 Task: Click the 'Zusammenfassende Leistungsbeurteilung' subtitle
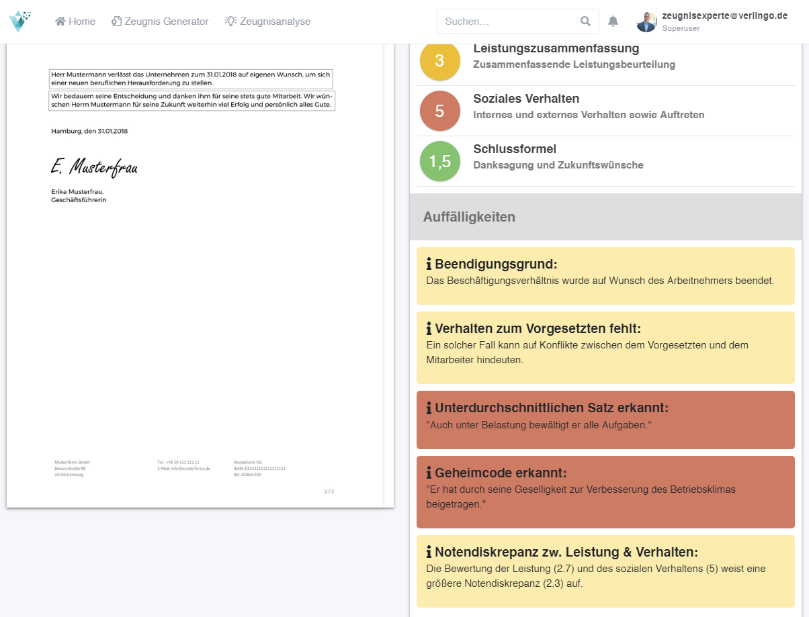pyautogui.click(x=574, y=64)
